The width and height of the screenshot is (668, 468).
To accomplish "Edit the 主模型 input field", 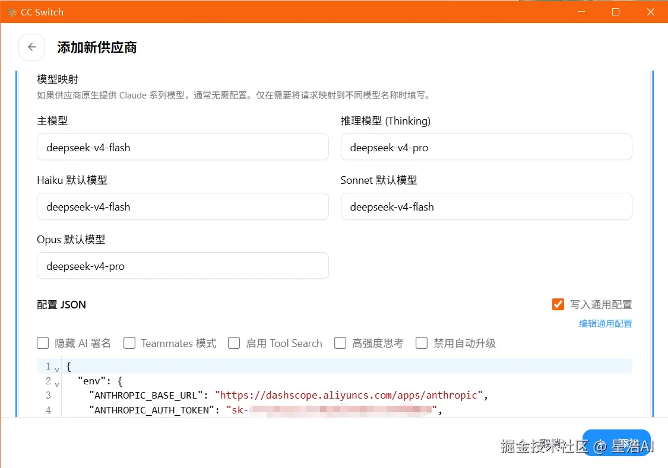I will 183,147.
